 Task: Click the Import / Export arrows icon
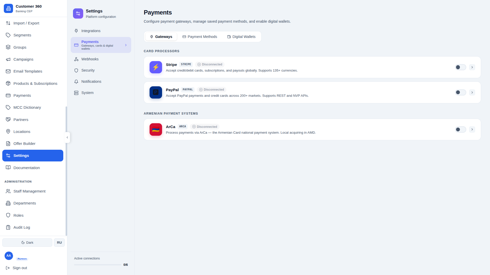(8, 23)
